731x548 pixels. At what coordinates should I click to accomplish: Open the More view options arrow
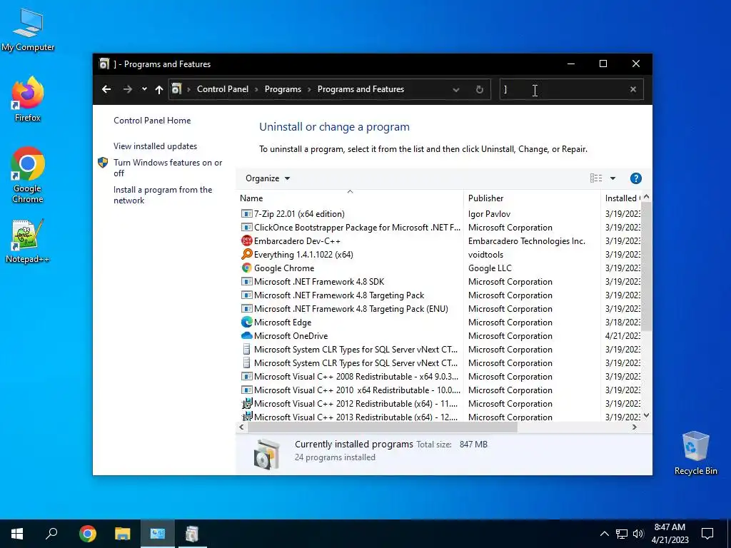[x=612, y=178]
